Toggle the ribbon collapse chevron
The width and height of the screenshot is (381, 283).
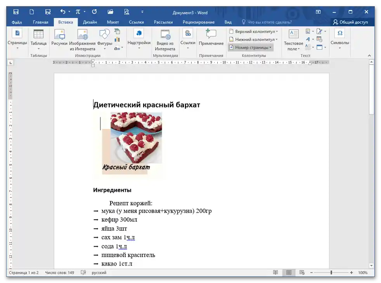pyautogui.click(x=369, y=55)
